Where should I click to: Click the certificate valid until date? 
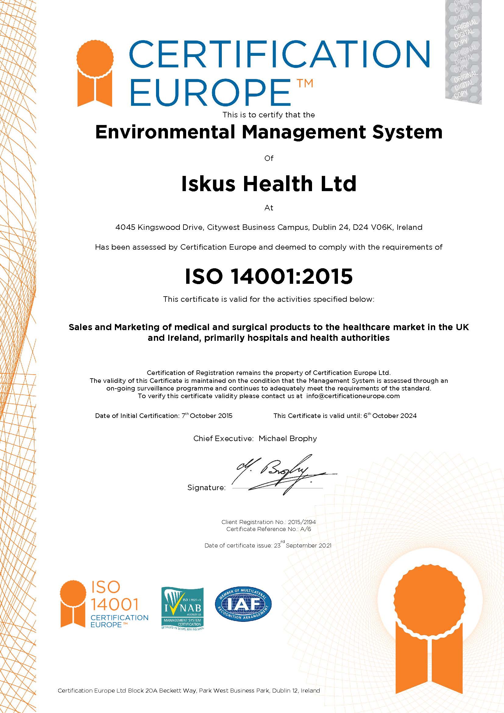click(x=345, y=416)
